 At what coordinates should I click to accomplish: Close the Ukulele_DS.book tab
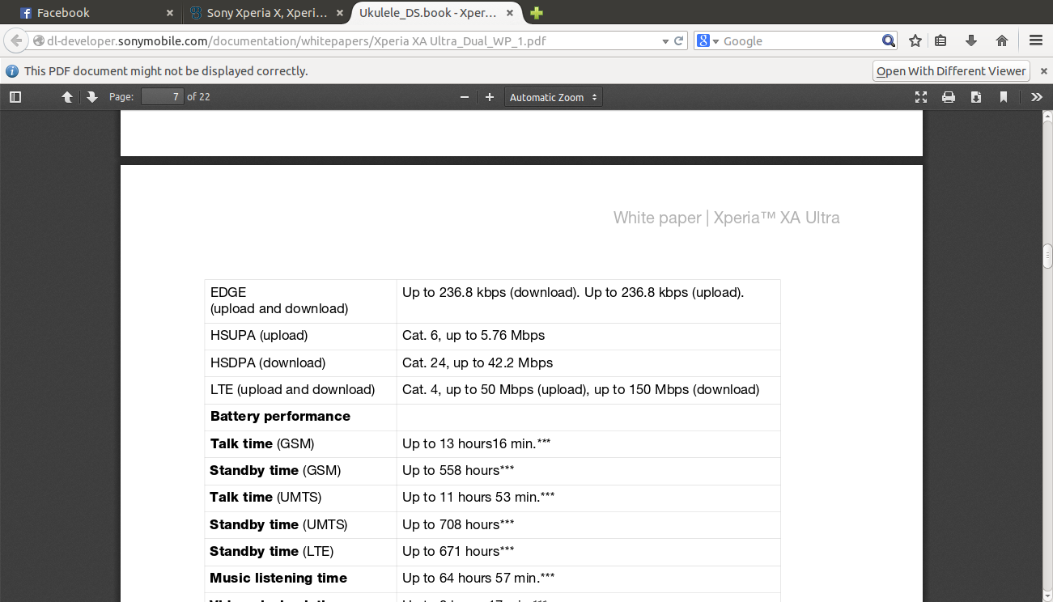pyautogui.click(x=511, y=13)
